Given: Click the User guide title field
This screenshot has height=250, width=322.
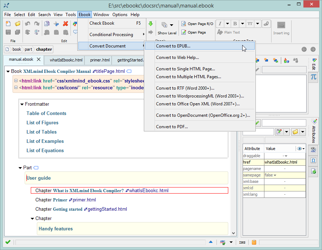Looking at the screenshot, I should pyautogui.click(x=126, y=178).
